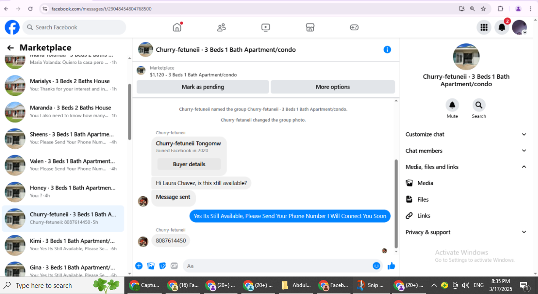Open the $1,120 Marketplace listing link
The image size is (538, 294).
click(193, 75)
